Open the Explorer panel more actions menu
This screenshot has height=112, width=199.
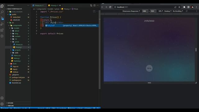pos(28,6)
